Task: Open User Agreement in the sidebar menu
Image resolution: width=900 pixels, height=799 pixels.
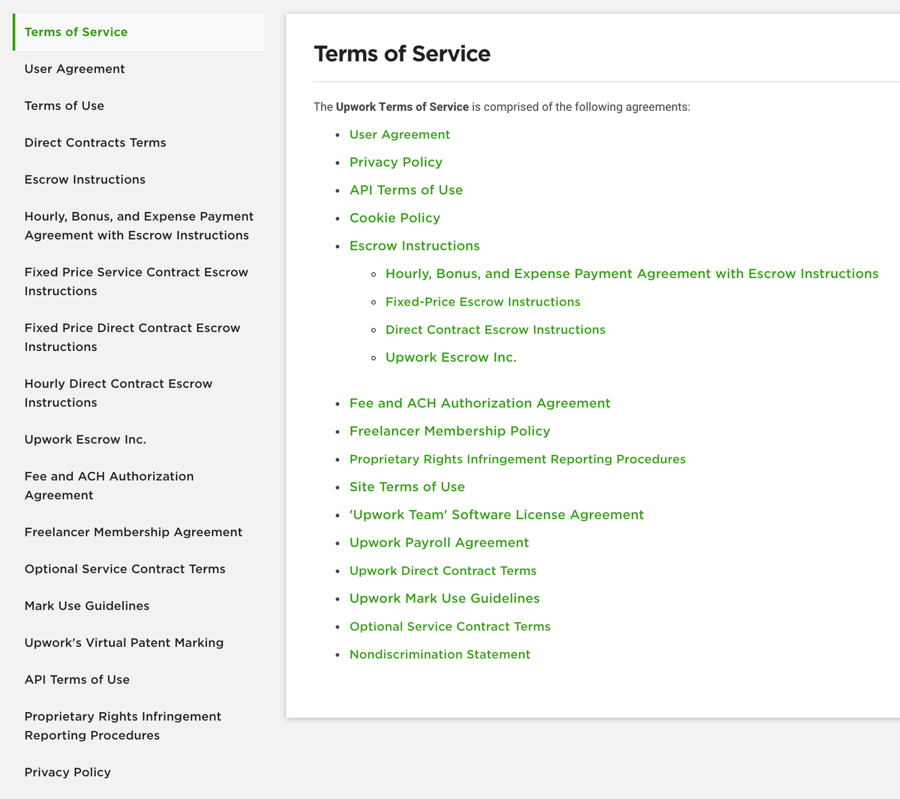Action: click(75, 69)
